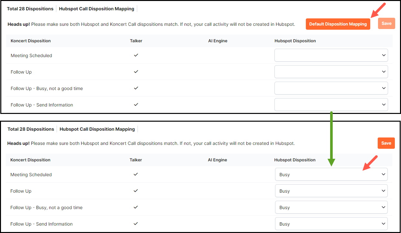
Task: Click the faded Save button in the upper panel
Action: pyautogui.click(x=386, y=23)
